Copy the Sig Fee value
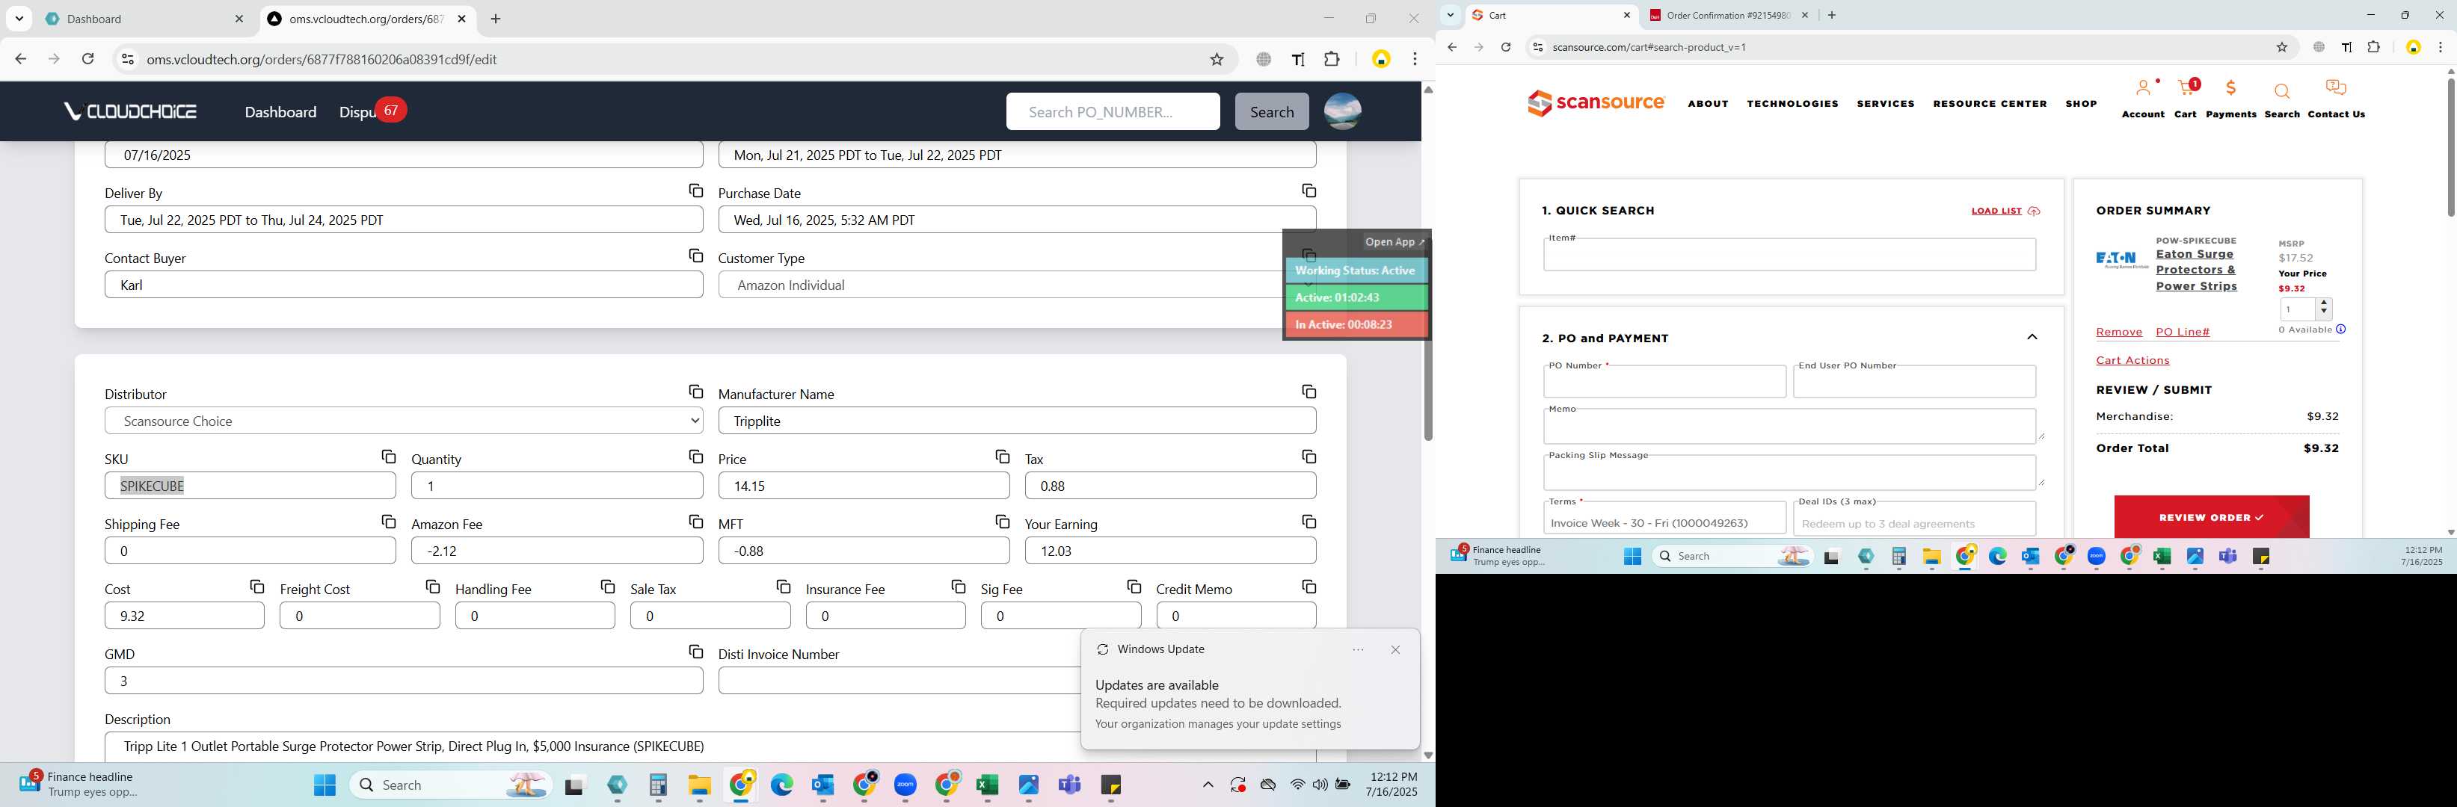 [x=1133, y=587]
